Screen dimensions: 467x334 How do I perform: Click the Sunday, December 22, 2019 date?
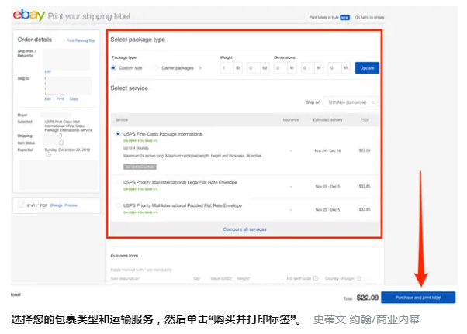pyautogui.click(x=67, y=150)
